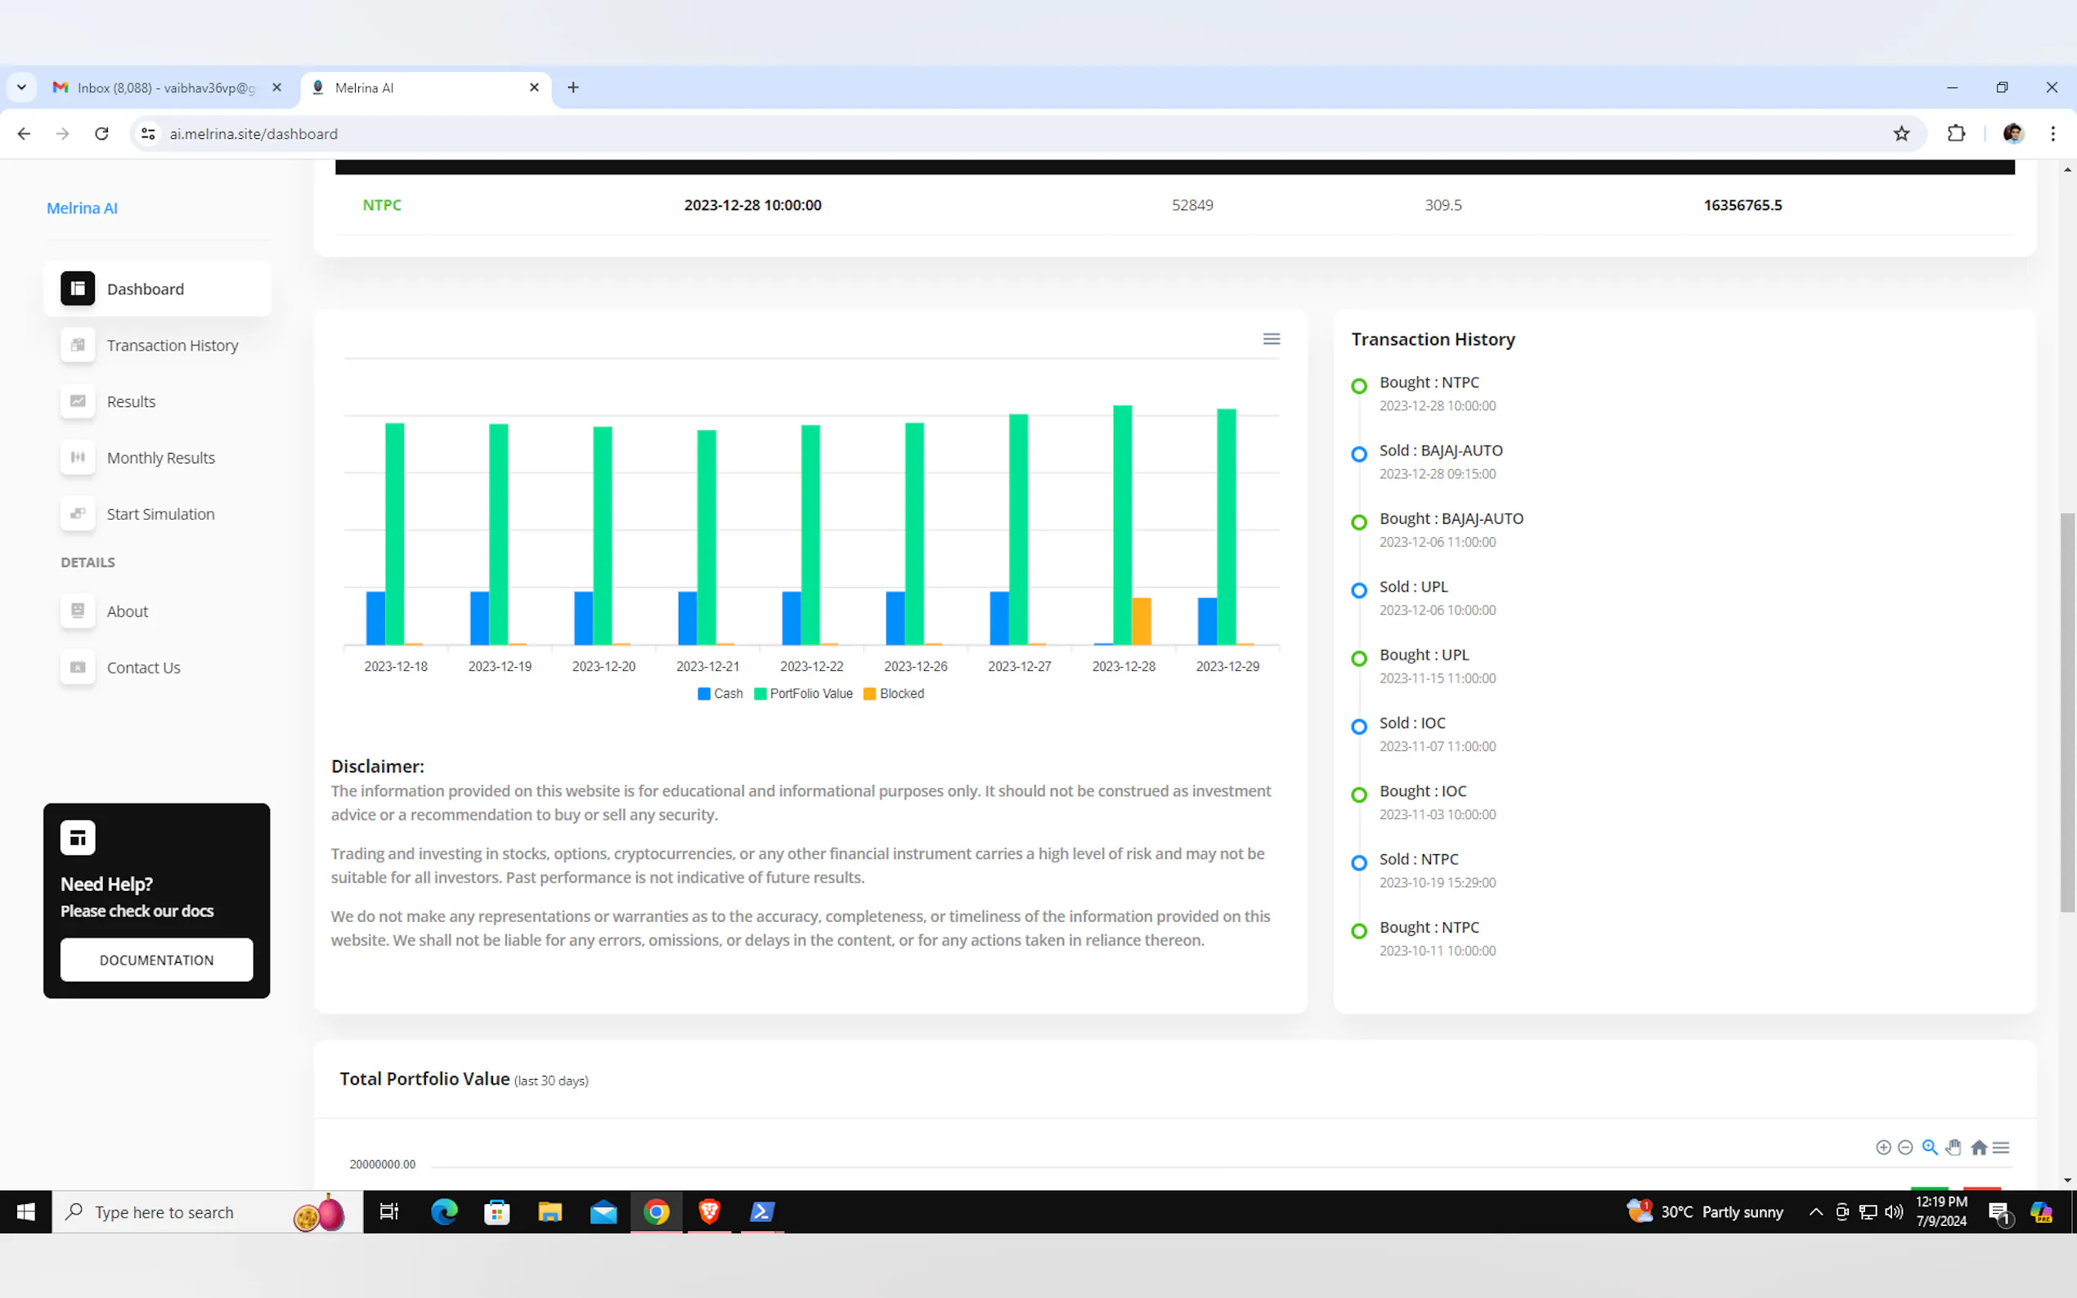Reset chart zoom with home icon
This screenshot has width=2077, height=1298.
point(1978,1148)
